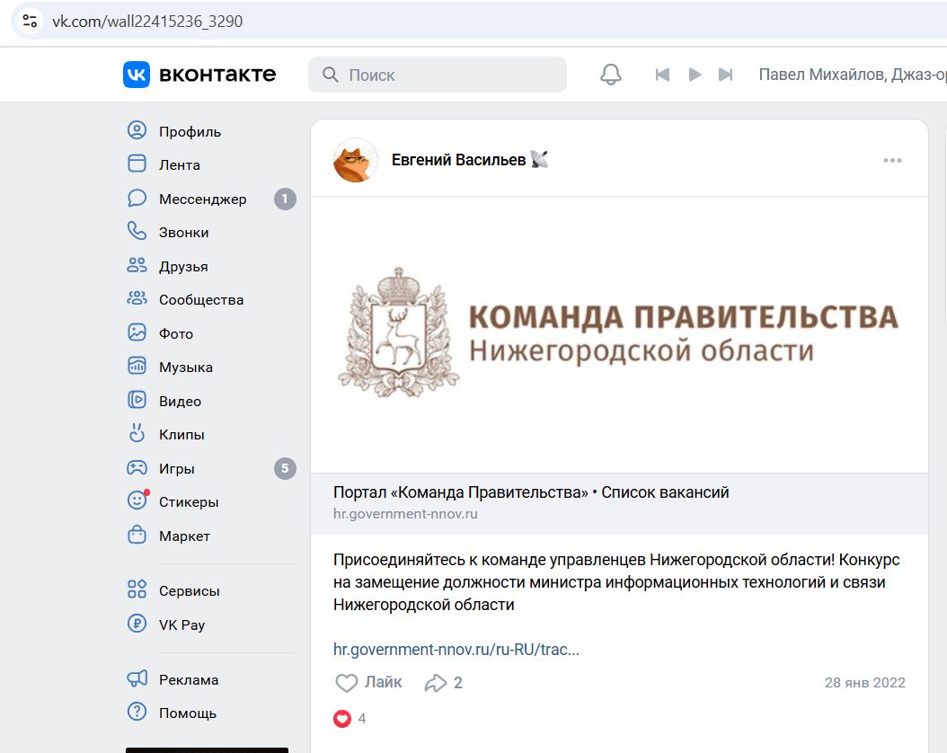Click the Друзья people icon
Screen dimensions: 947x753
pos(137,265)
